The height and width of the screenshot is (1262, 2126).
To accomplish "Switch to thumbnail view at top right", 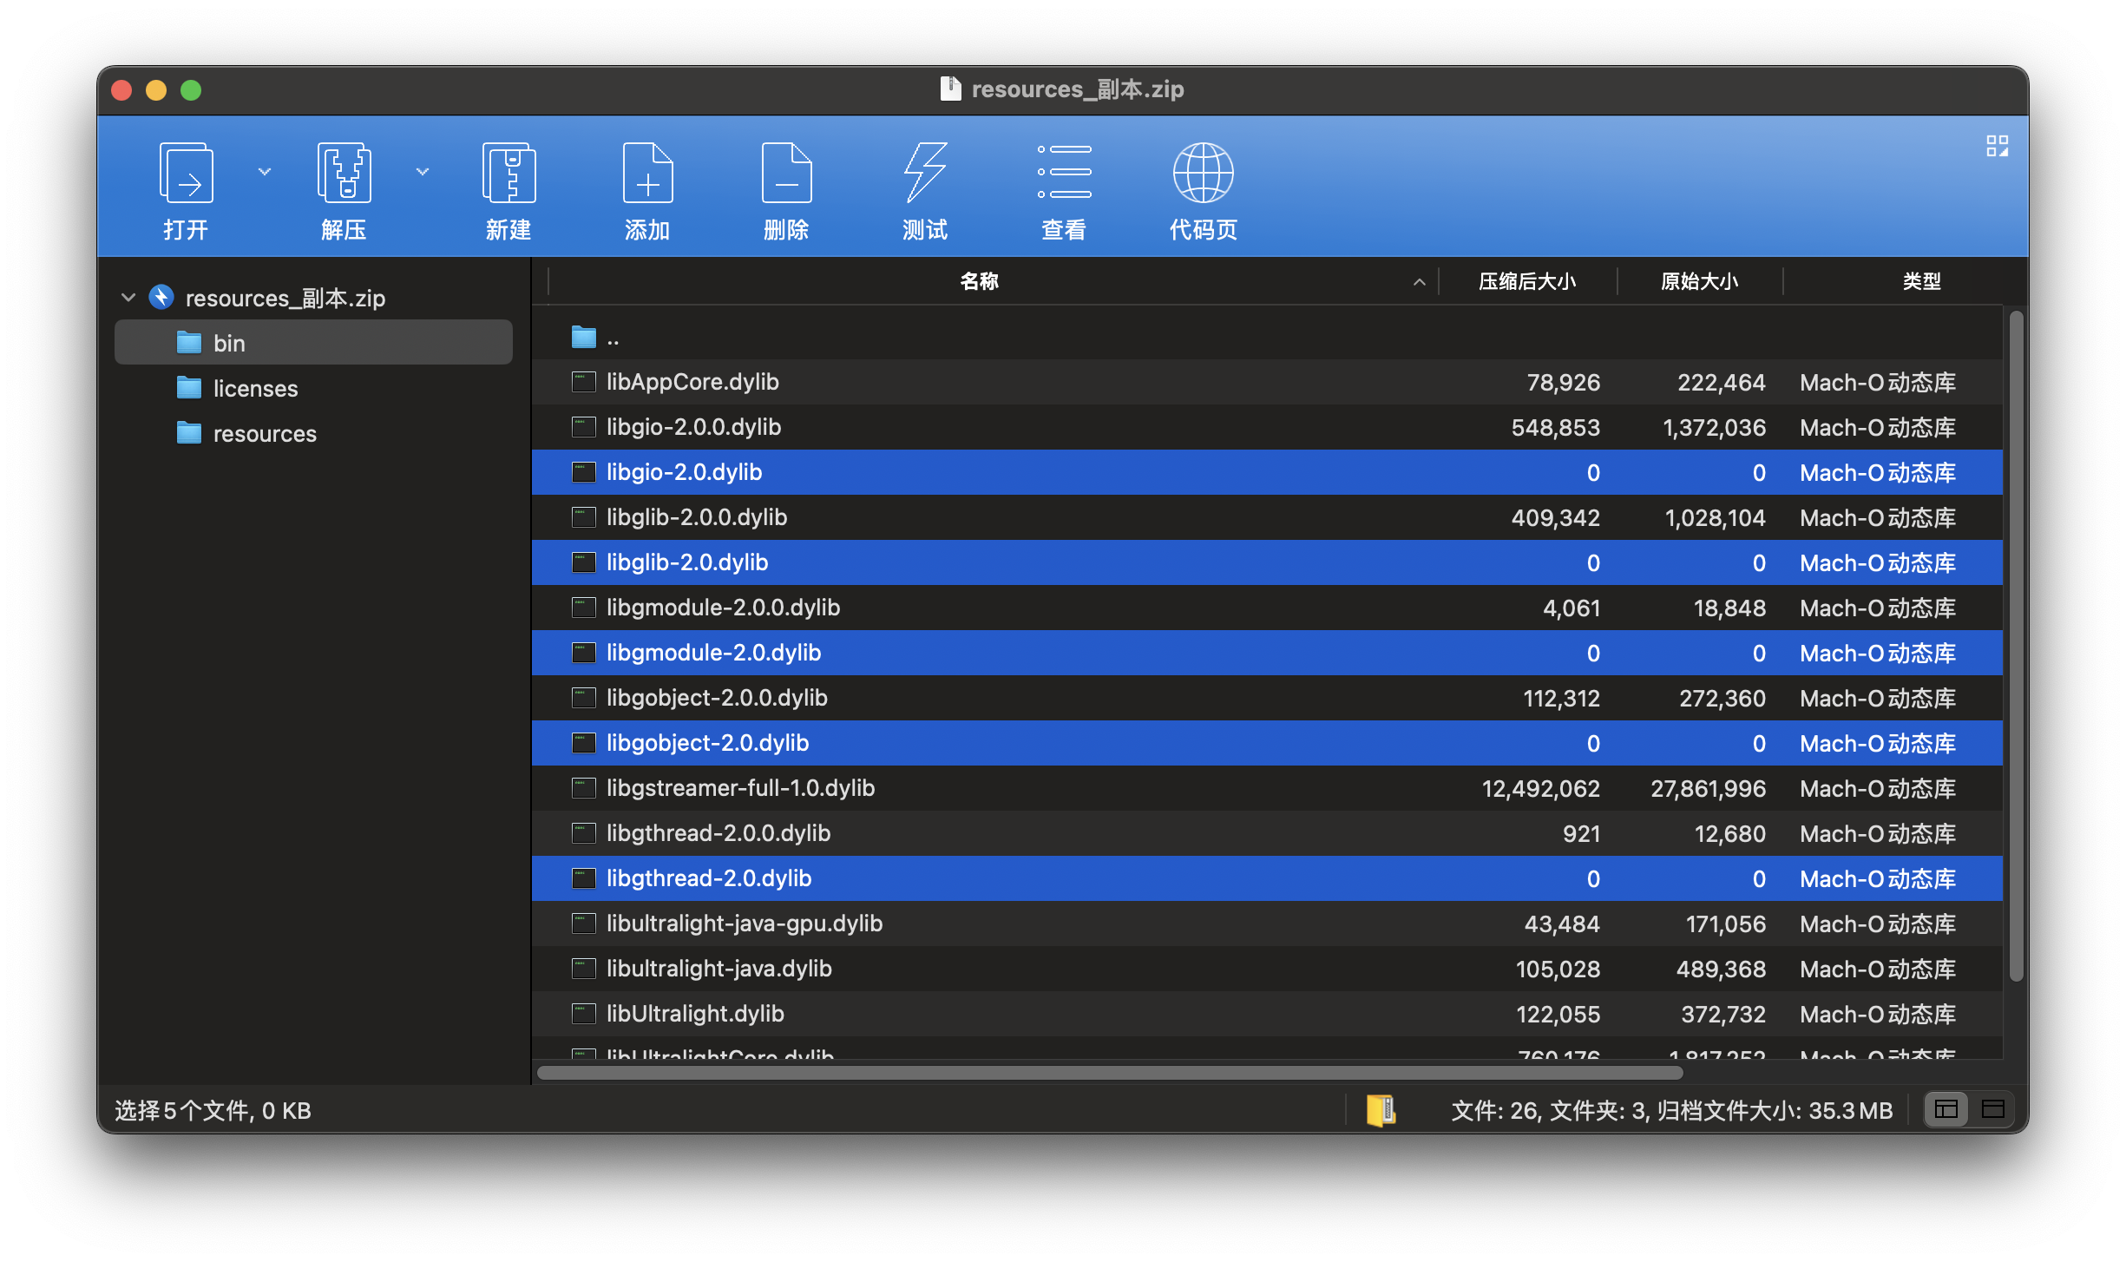I will pyautogui.click(x=1998, y=148).
